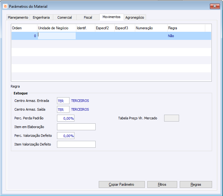Switch to the Engenharia tab

click(x=41, y=17)
